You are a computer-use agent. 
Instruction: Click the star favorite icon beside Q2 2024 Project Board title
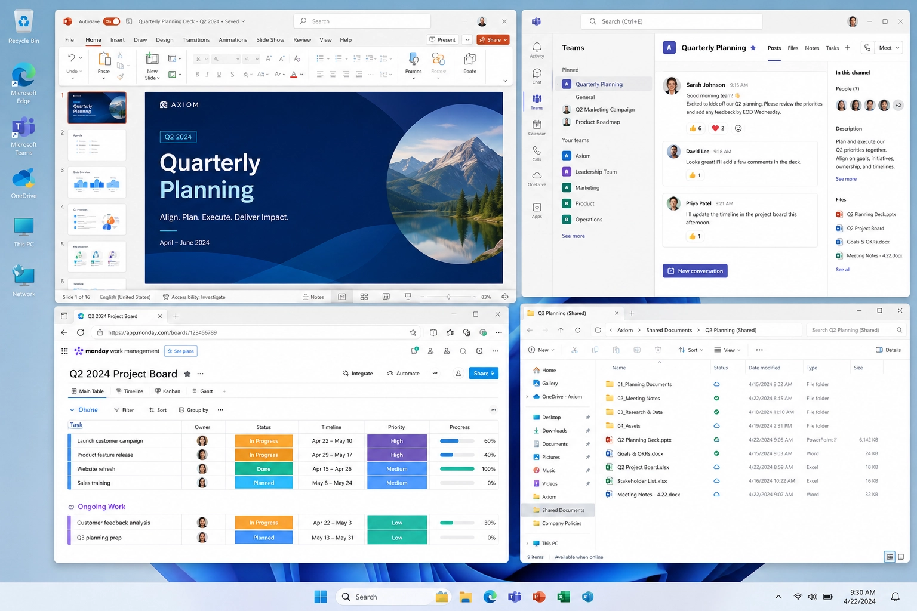(187, 374)
